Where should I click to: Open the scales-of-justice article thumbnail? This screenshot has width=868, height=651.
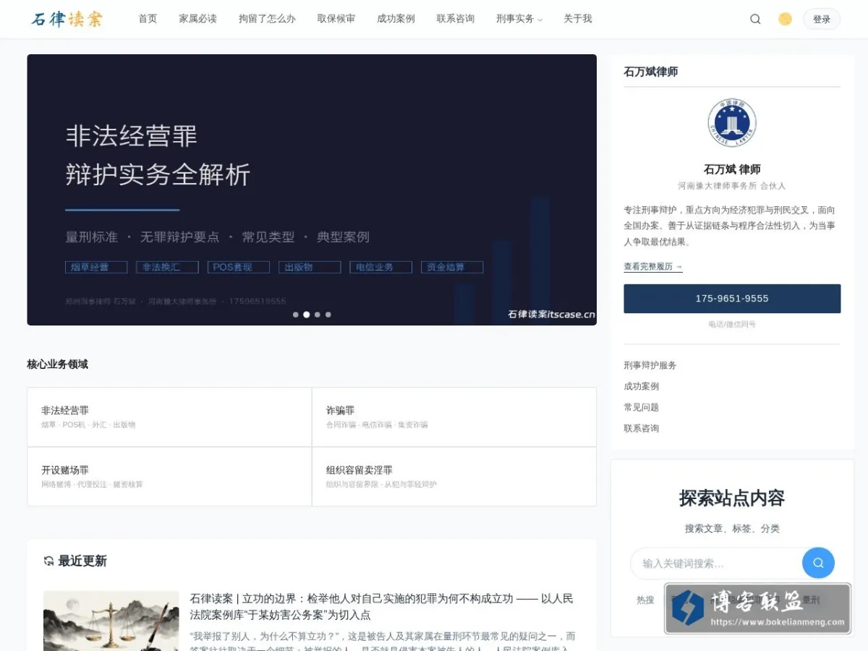tap(111, 621)
